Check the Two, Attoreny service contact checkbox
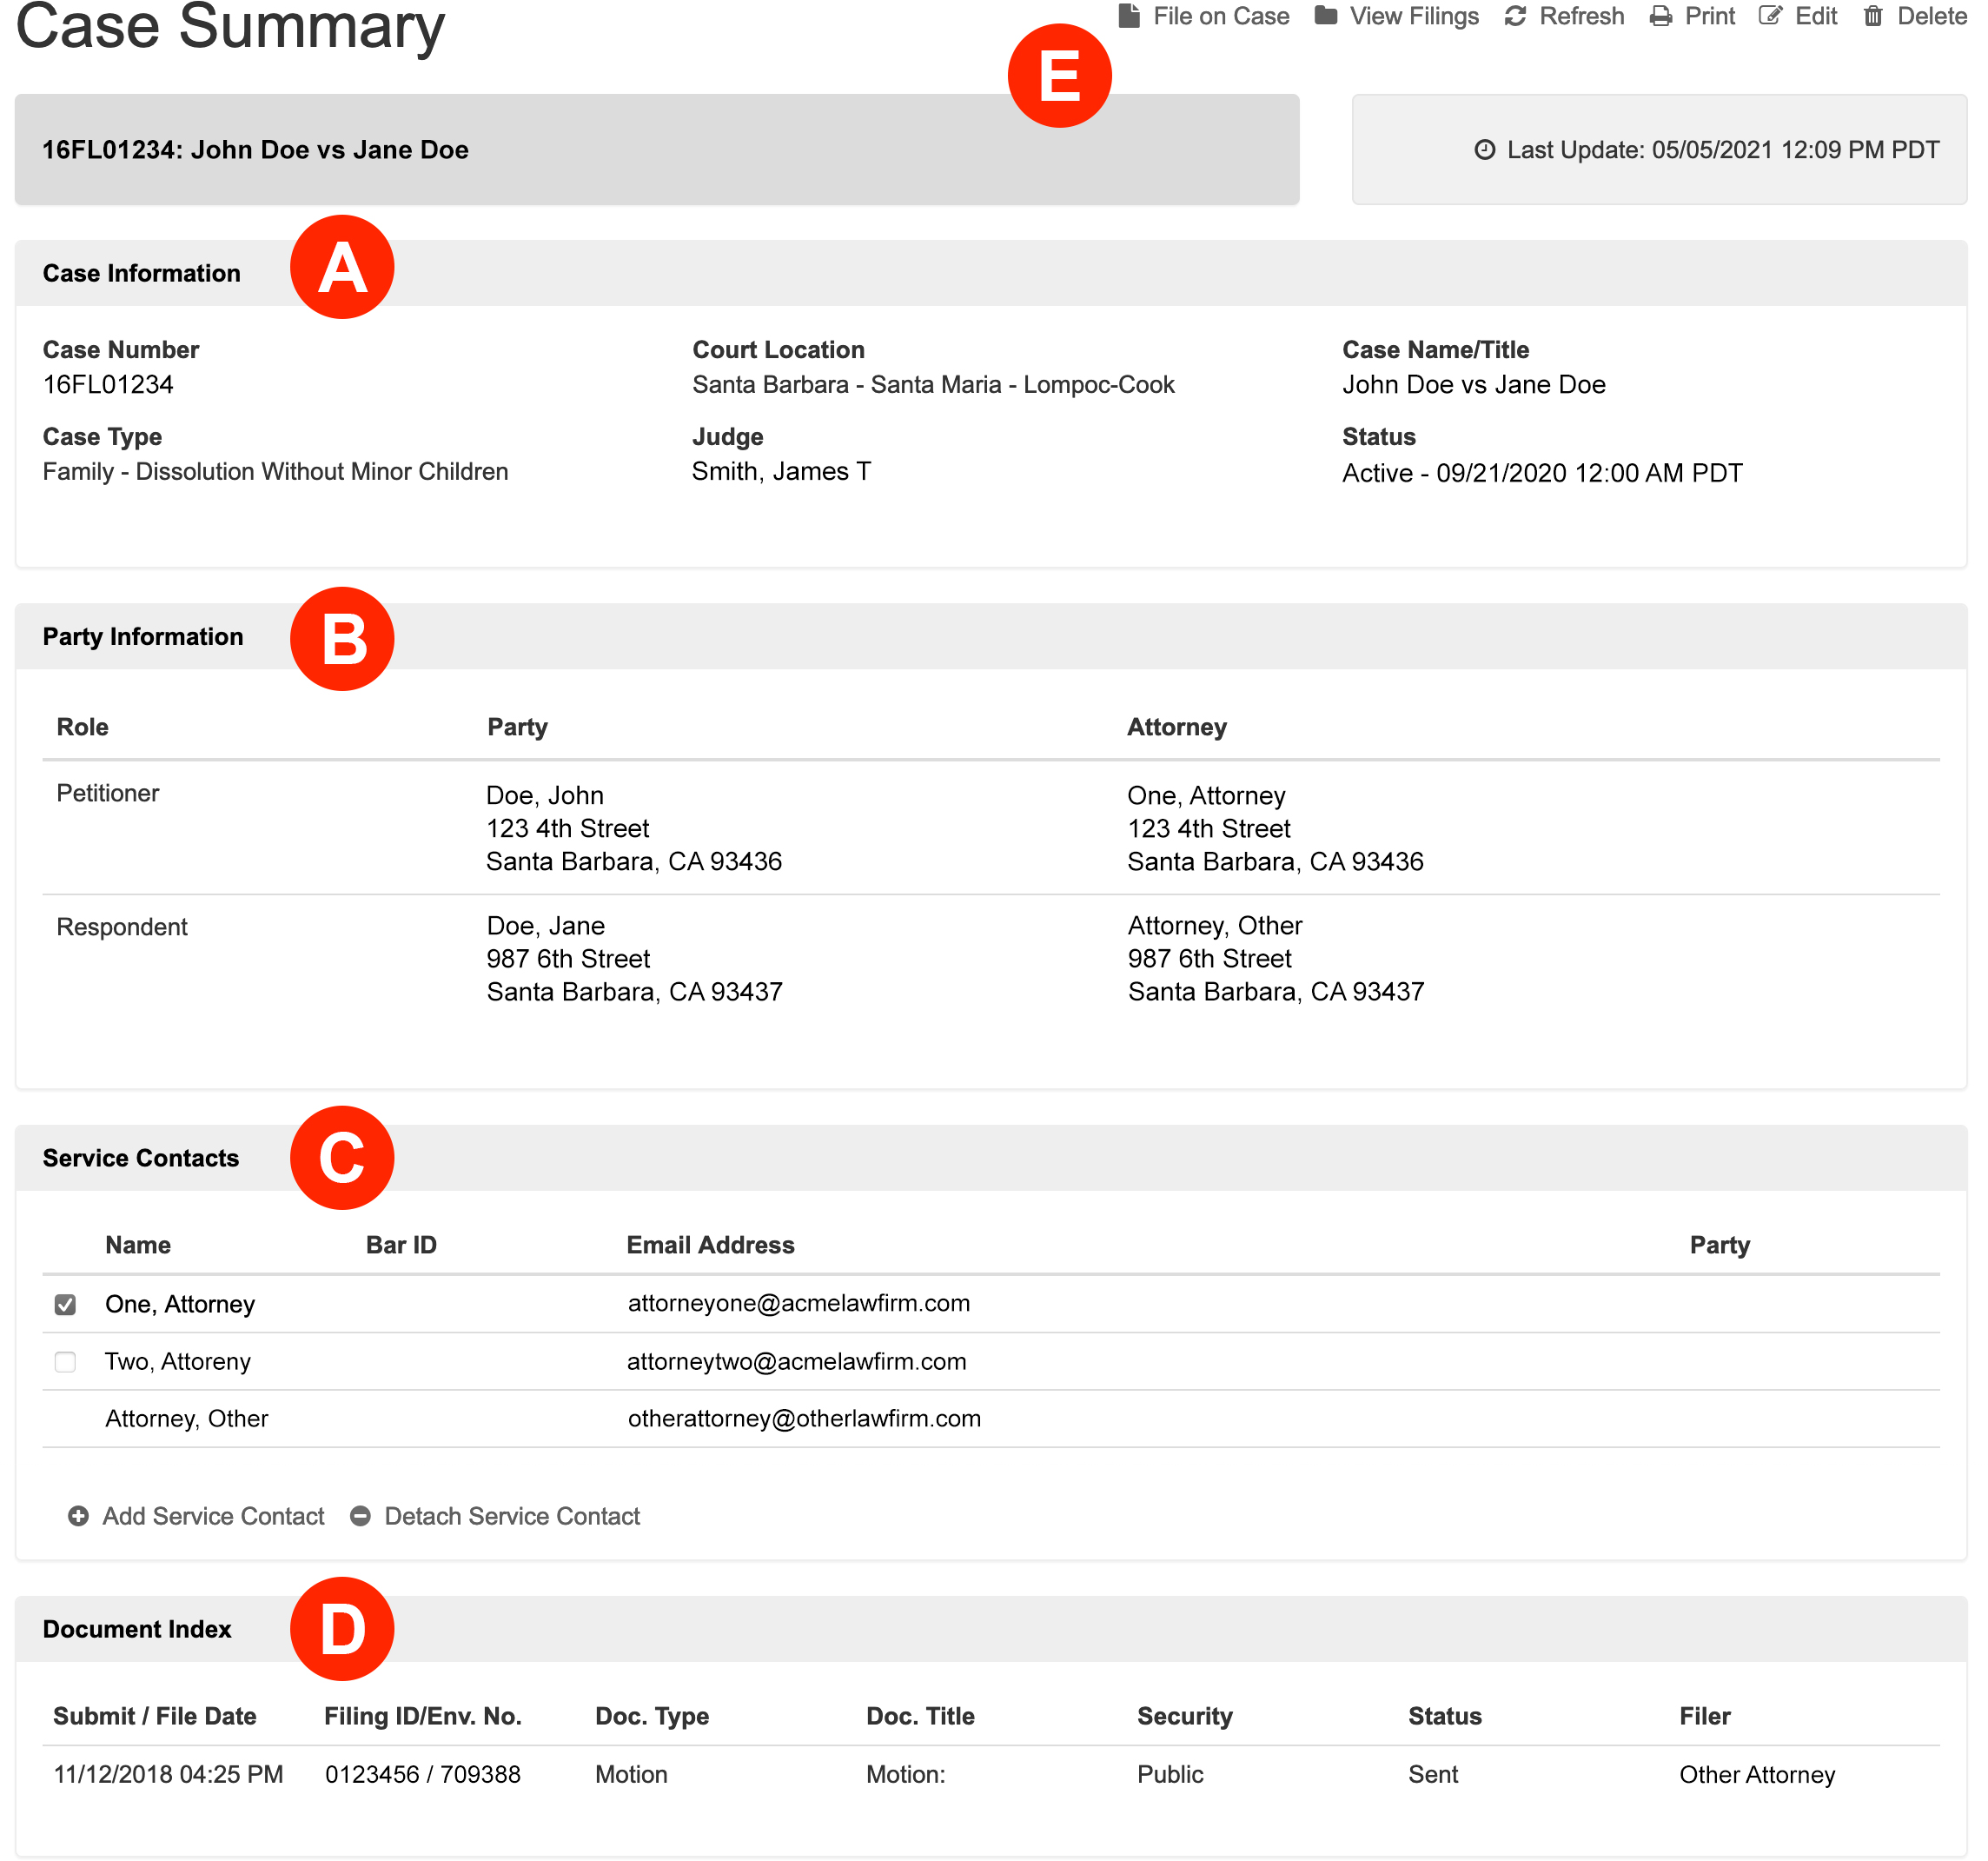This screenshot has width=1988, height=1861. click(65, 1362)
